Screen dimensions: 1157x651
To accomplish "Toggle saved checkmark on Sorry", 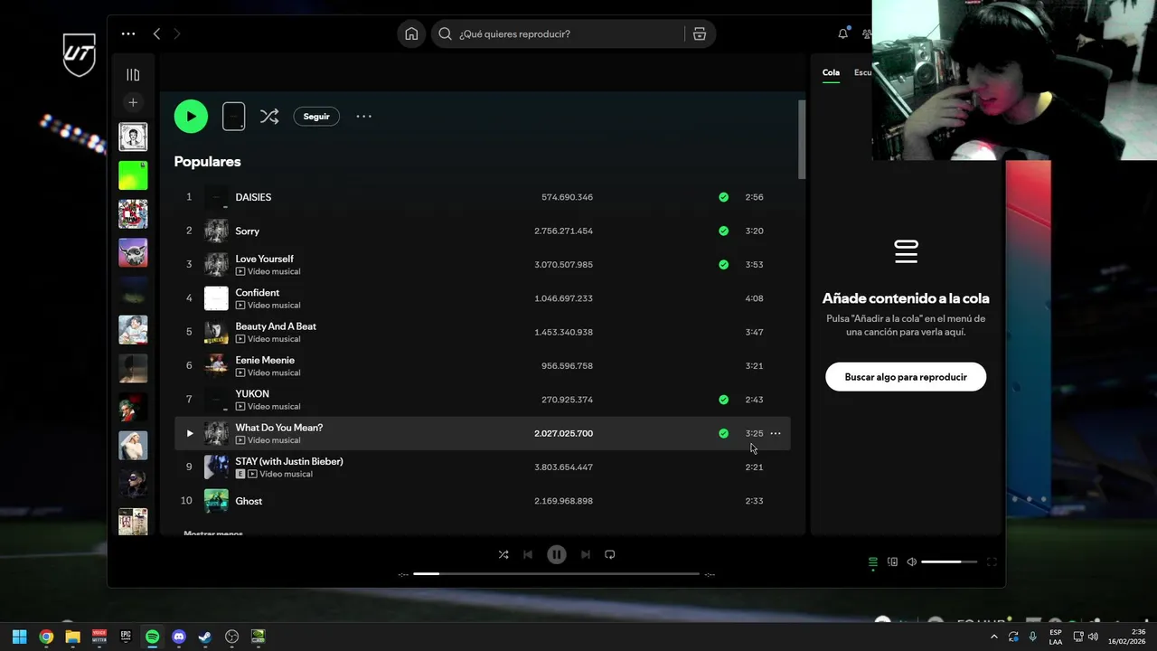I will click(723, 231).
